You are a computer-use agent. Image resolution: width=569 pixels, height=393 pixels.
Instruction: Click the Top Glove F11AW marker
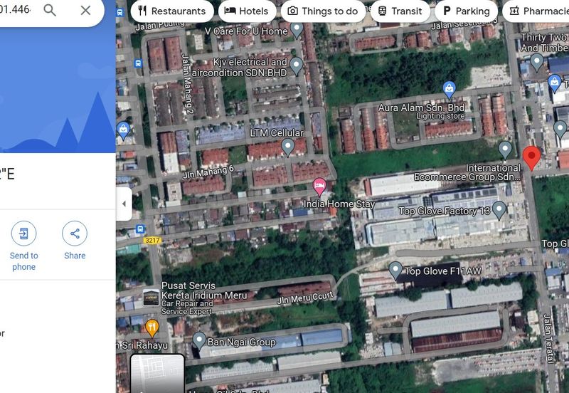(x=395, y=270)
